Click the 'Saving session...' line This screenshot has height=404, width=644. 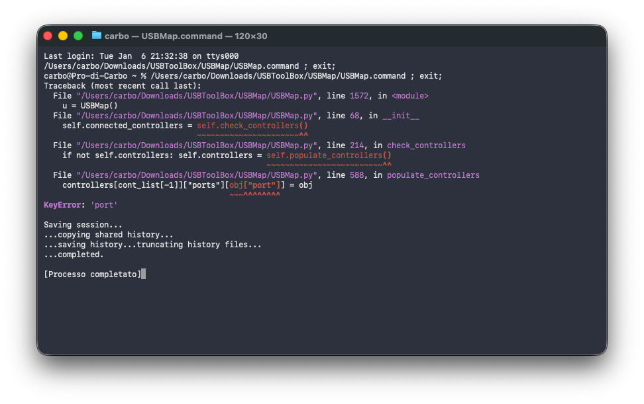click(83, 225)
